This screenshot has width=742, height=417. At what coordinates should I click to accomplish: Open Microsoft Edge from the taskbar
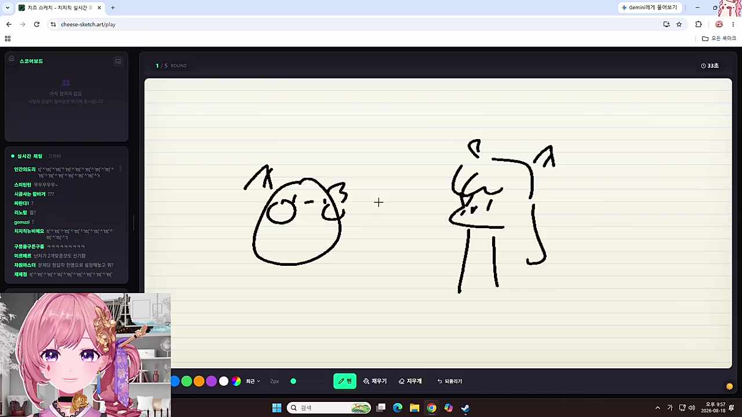[x=398, y=408]
